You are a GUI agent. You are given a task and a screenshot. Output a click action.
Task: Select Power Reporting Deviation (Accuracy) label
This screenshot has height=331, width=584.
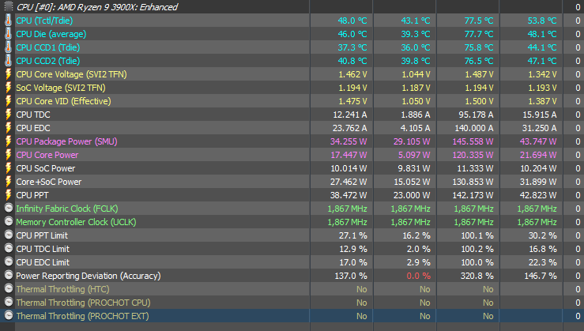pos(89,276)
